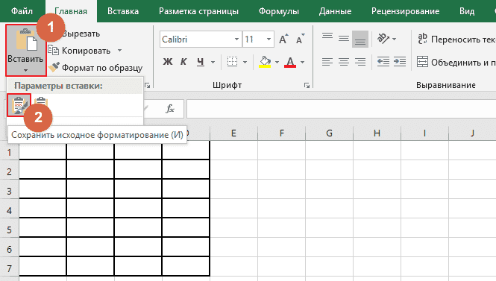Click the text orientation icon

tap(383, 39)
